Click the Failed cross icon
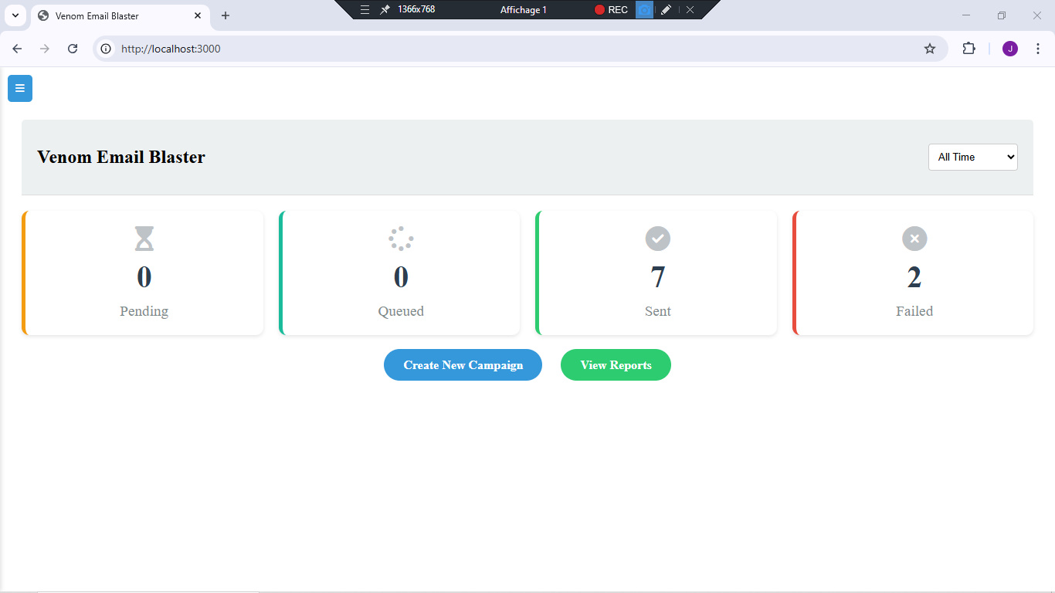This screenshot has width=1055, height=593. tap(914, 239)
